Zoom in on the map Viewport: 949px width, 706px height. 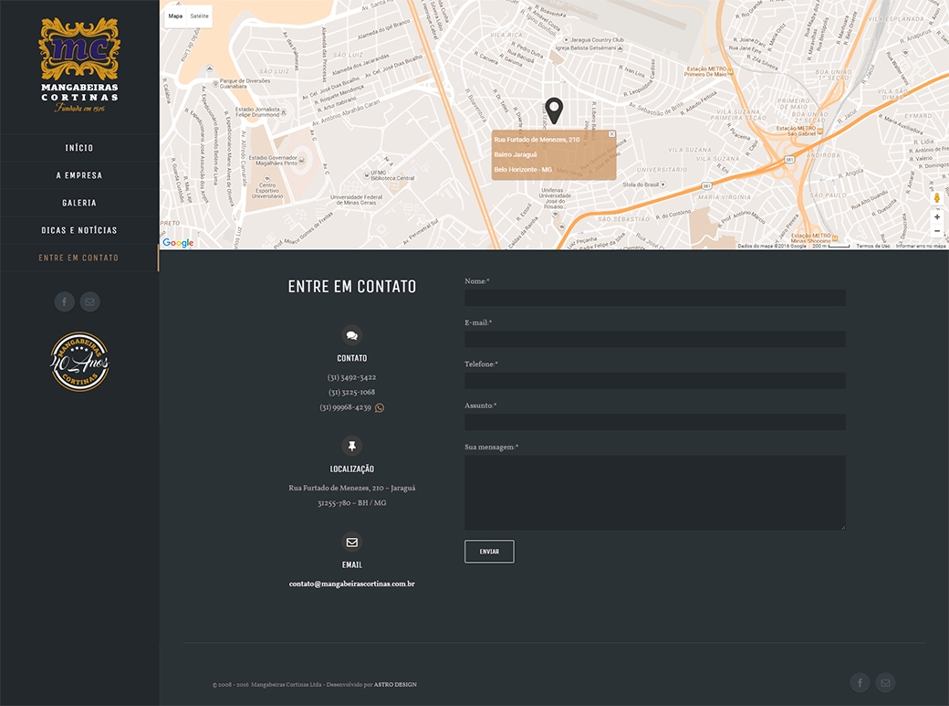click(x=937, y=217)
